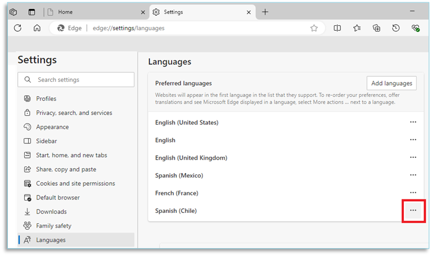Open Appearance settings
Screen dimensions: 432x256
(x=76, y=127)
